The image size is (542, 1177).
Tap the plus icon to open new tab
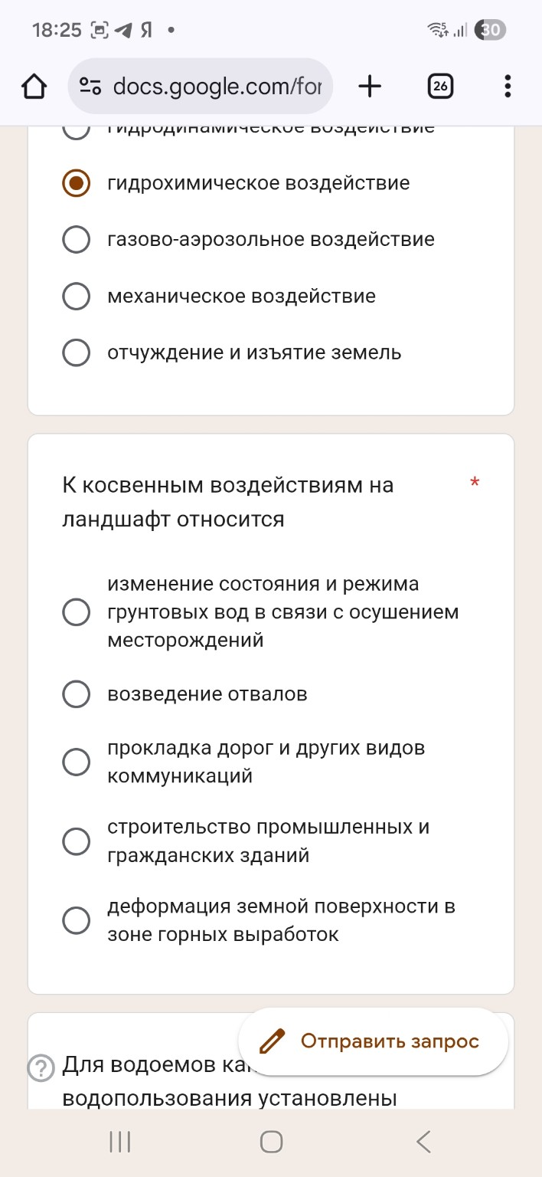[x=370, y=86]
